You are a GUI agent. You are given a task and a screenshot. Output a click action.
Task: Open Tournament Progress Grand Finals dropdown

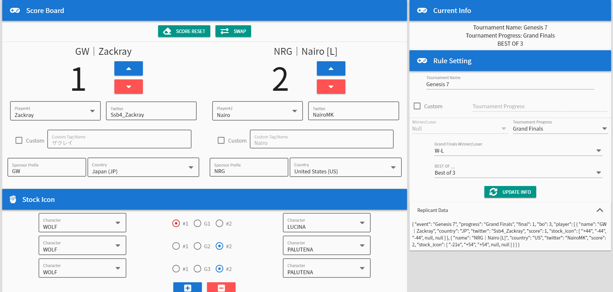pyautogui.click(x=560, y=126)
